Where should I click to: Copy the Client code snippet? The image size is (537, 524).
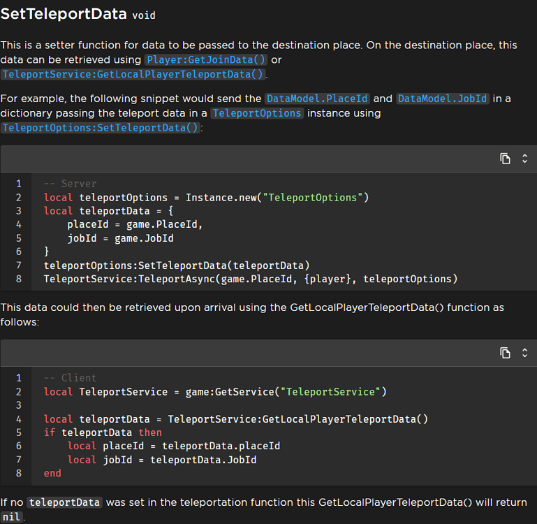point(505,353)
